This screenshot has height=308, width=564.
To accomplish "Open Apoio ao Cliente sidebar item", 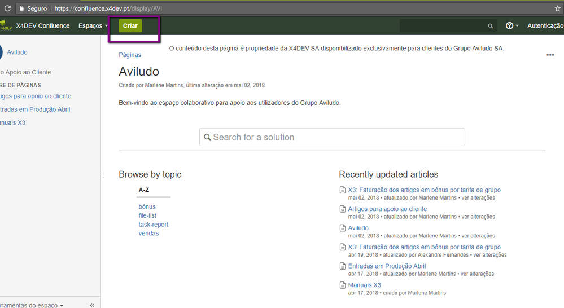I will (25, 72).
